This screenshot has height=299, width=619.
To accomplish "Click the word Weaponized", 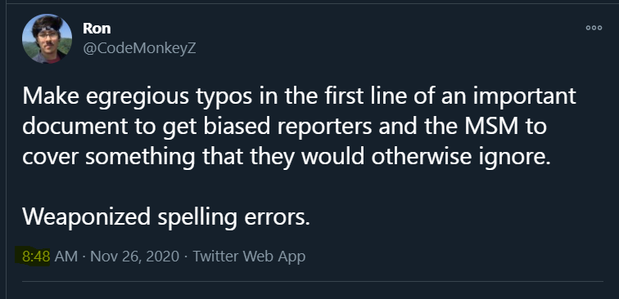I will click(x=87, y=216).
